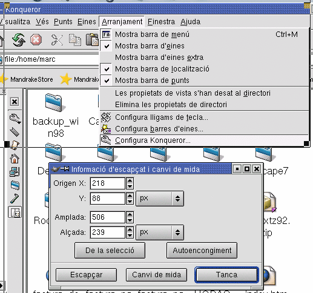Open the px unit dropdown next to Y
The width and height of the screenshot is (313, 293).
click(x=160, y=199)
